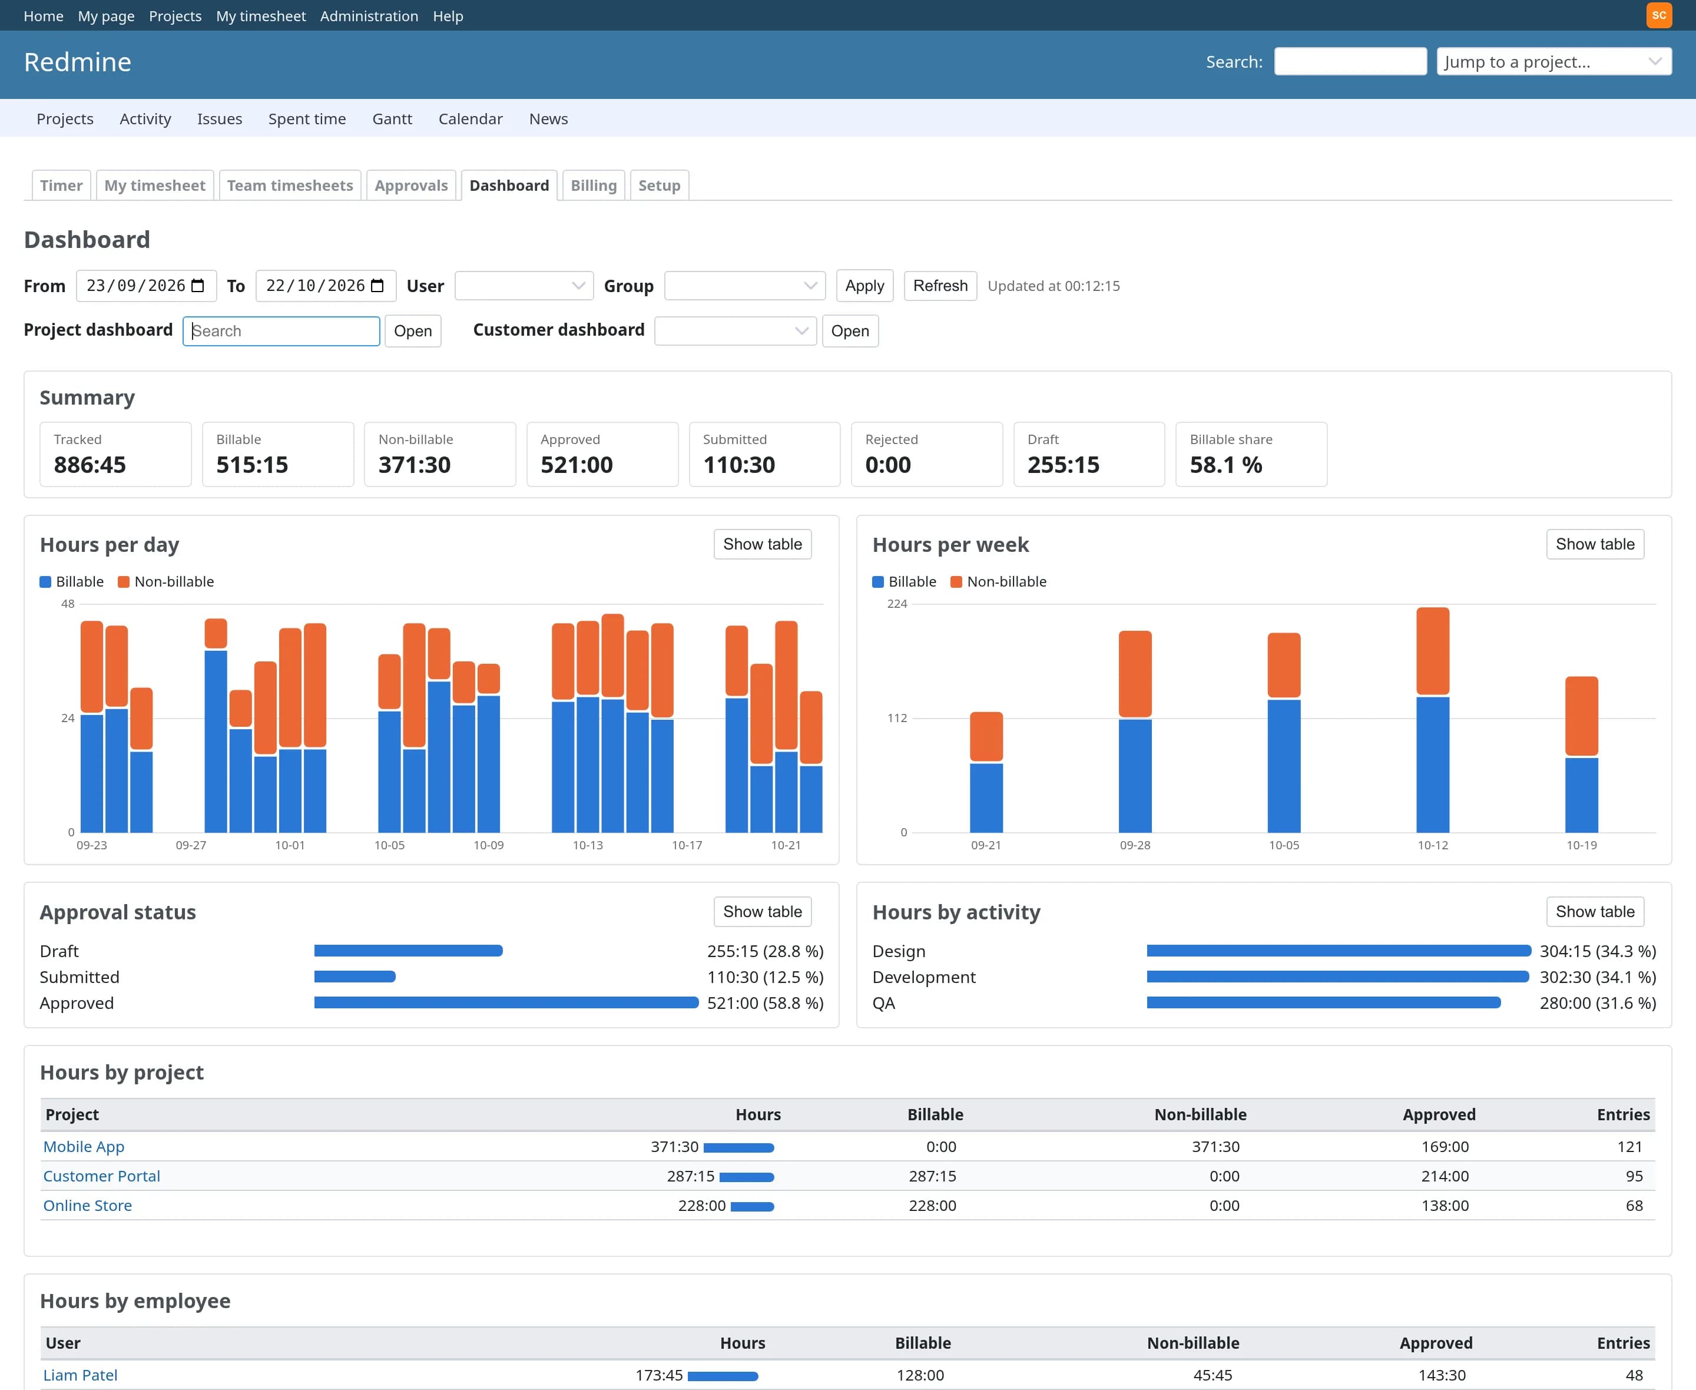The width and height of the screenshot is (1696, 1390).
Task: Open the Setup tab
Action: [x=659, y=185]
